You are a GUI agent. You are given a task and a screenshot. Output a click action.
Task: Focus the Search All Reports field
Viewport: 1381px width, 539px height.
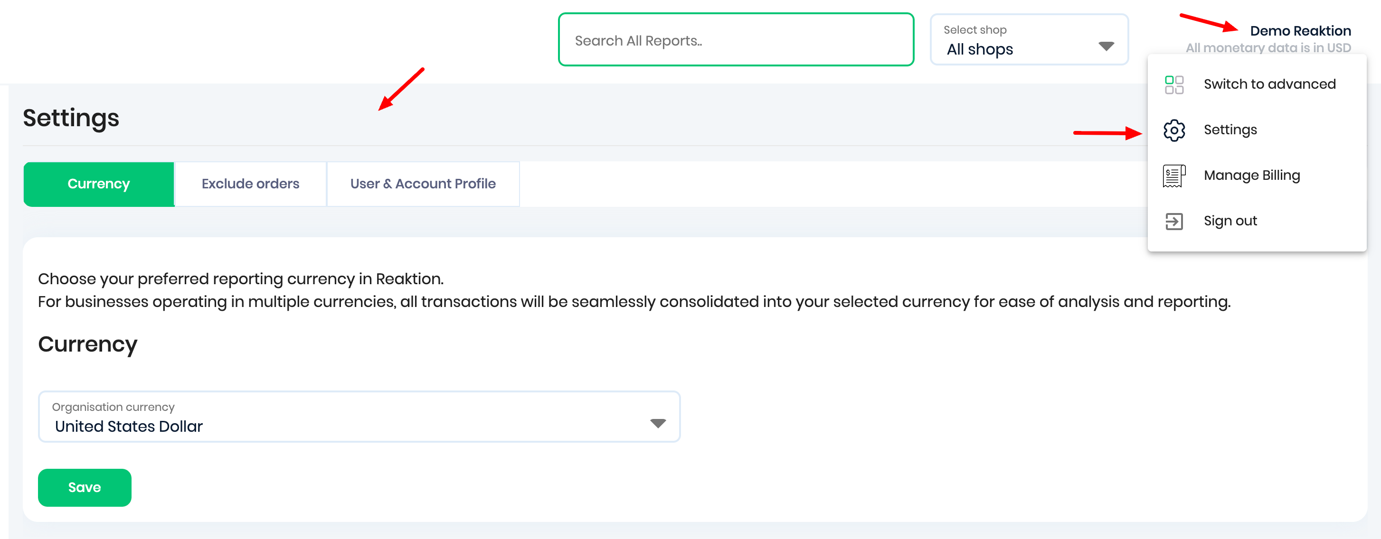(736, 40)
